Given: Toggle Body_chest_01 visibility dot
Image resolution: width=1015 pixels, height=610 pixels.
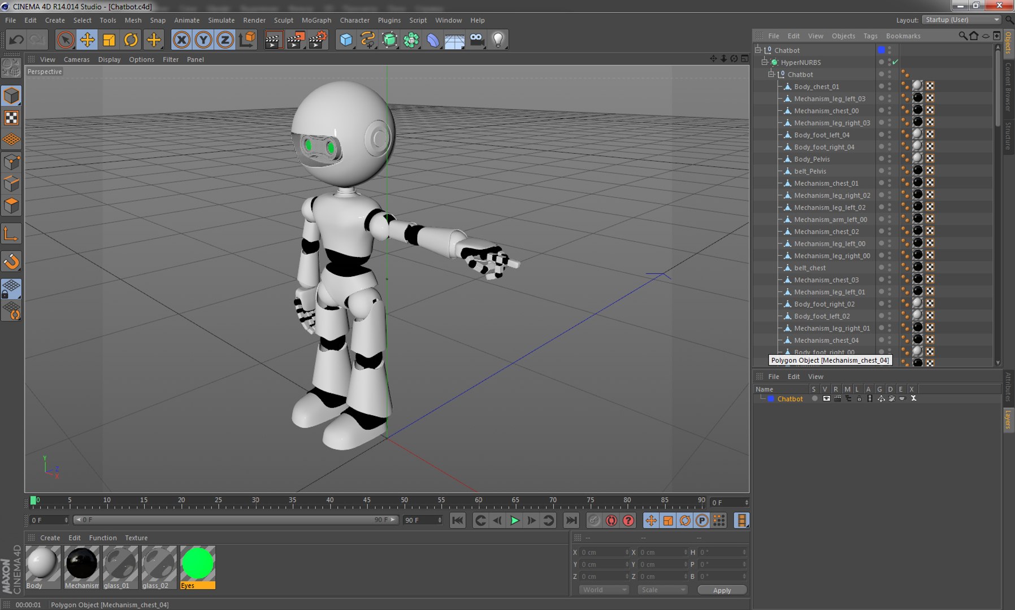Looking at the screenshot, I should 881,86.
